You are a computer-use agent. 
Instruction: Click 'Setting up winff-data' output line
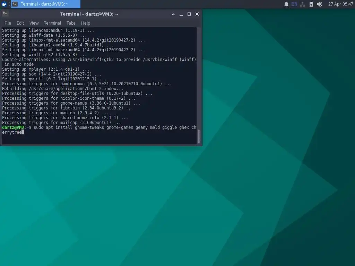pyautogui.click(x=44, y=35)
